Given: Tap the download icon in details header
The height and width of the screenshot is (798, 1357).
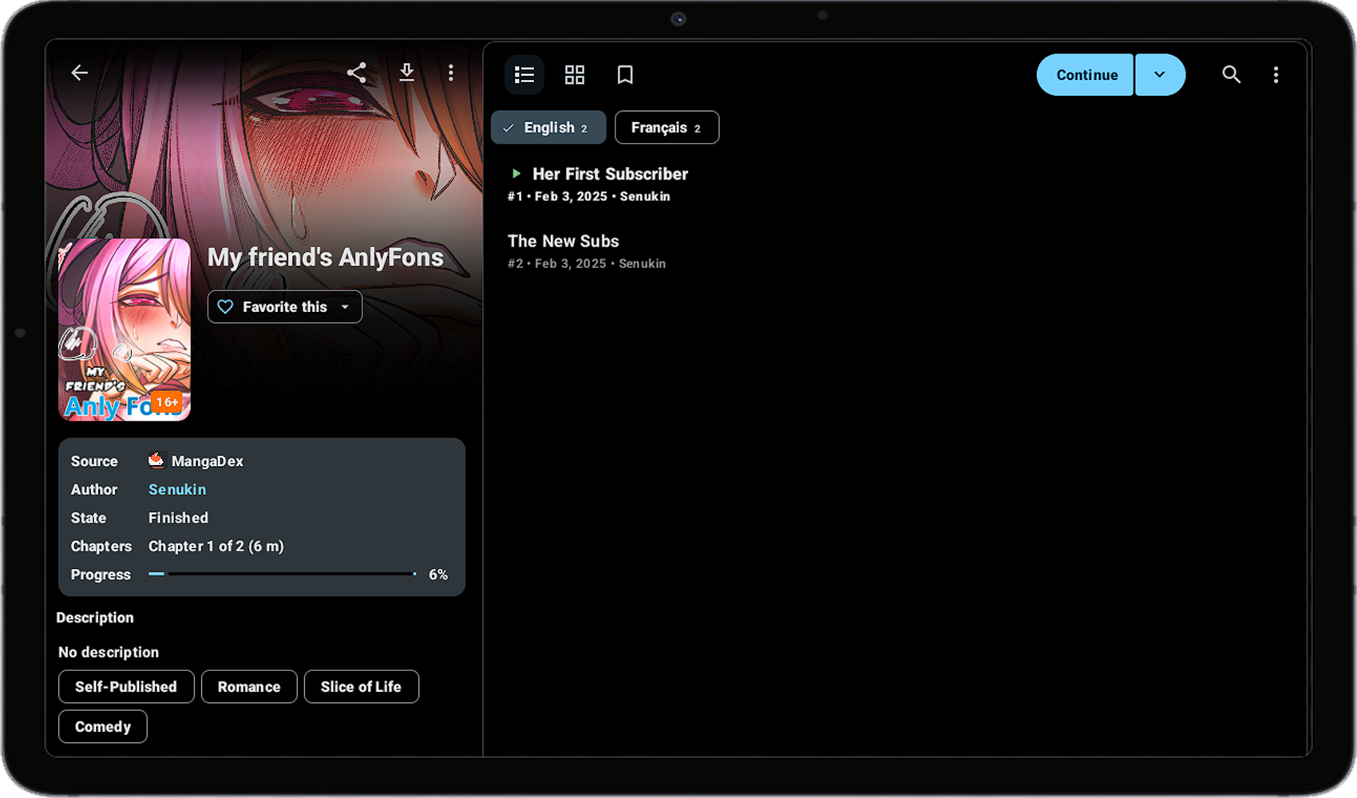Looking at the screenshot, I should (x=406, y=73).
